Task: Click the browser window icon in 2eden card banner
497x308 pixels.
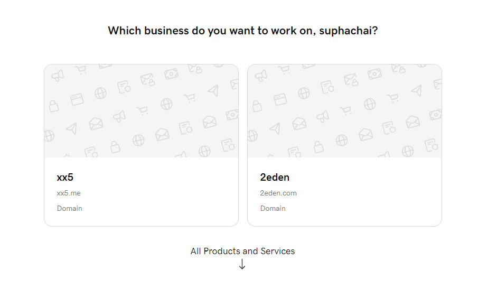Action: (x=280, y=99)
